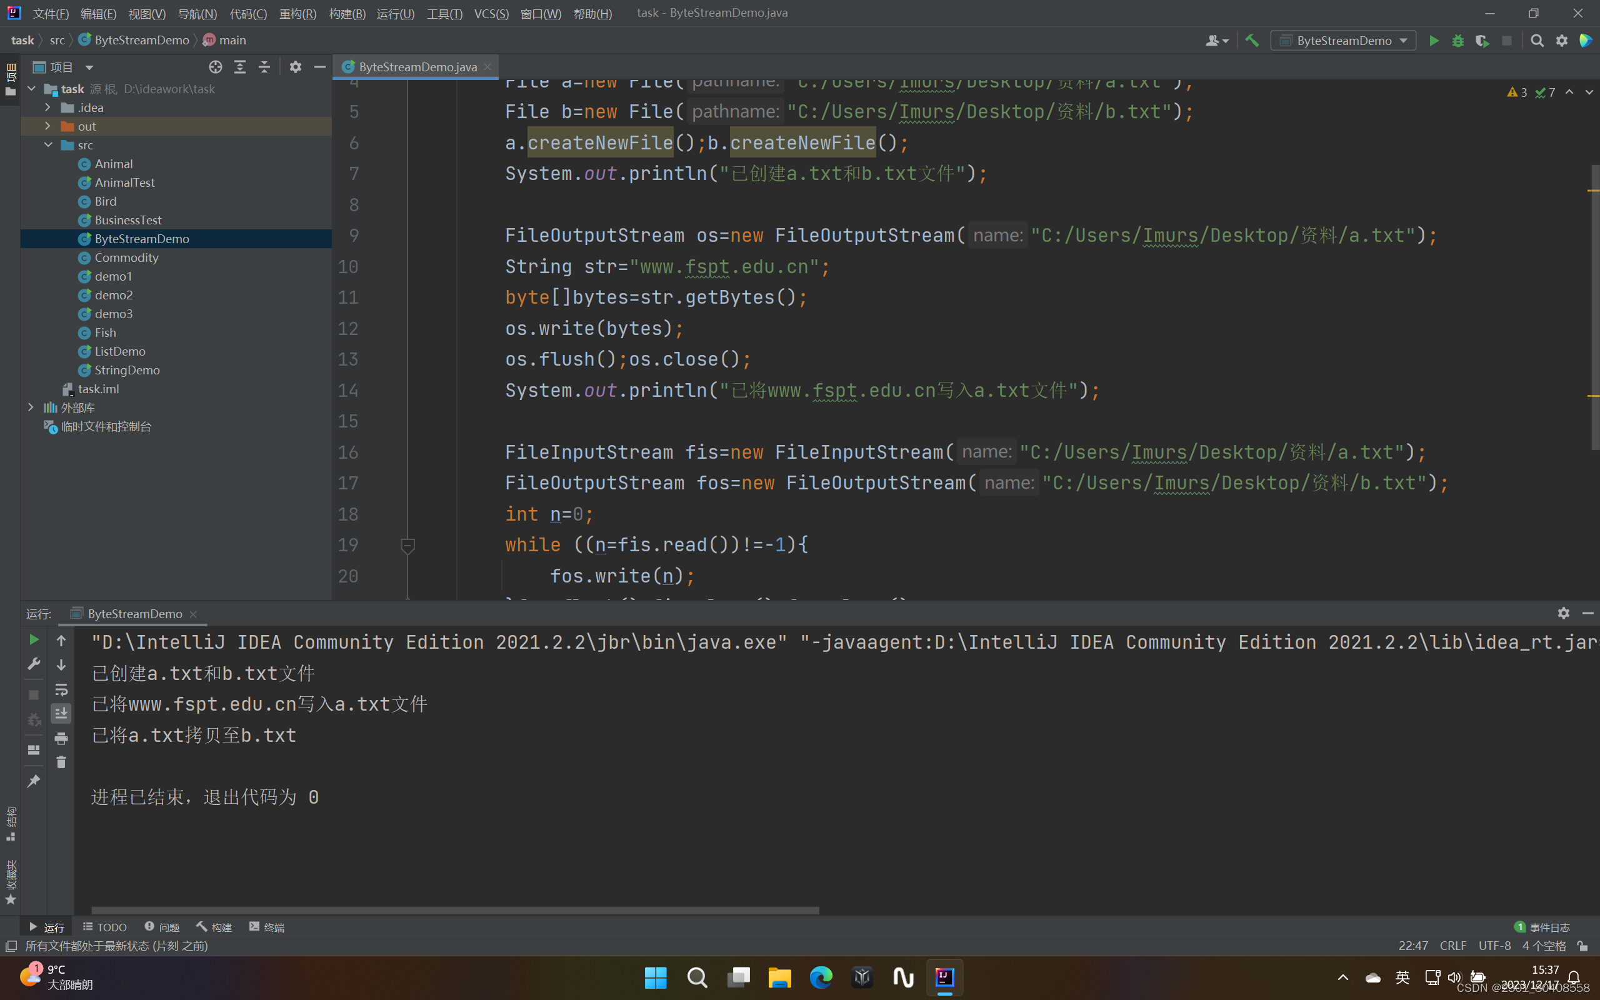Open taskbar search icon
Viewport: 1600px width, 1000px height.
pyautogui.click(x=697, y=977)
